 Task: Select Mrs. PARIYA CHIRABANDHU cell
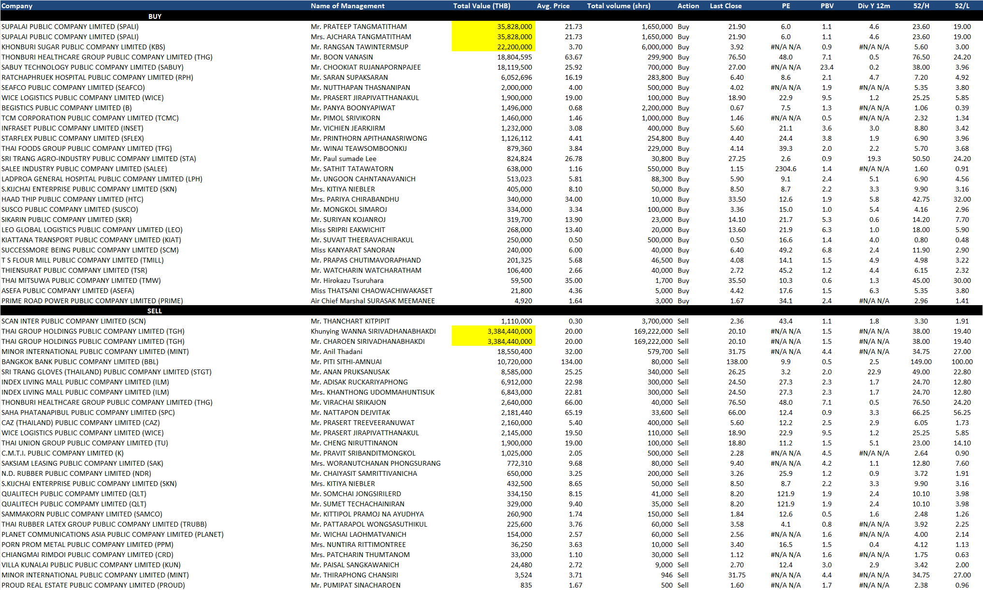point(355,199)
